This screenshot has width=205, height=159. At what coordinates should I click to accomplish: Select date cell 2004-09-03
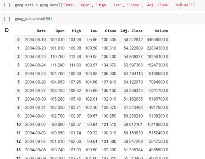pos(35,133)
